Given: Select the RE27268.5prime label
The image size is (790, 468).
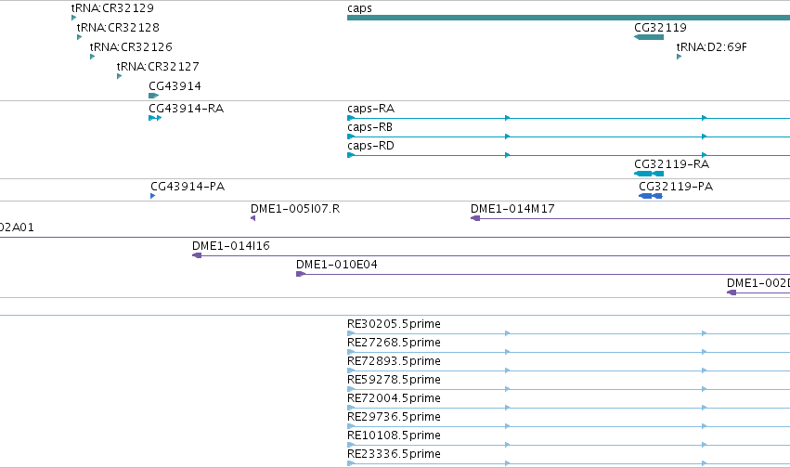Looking at the screenshot, I should [x=394, y=343].
